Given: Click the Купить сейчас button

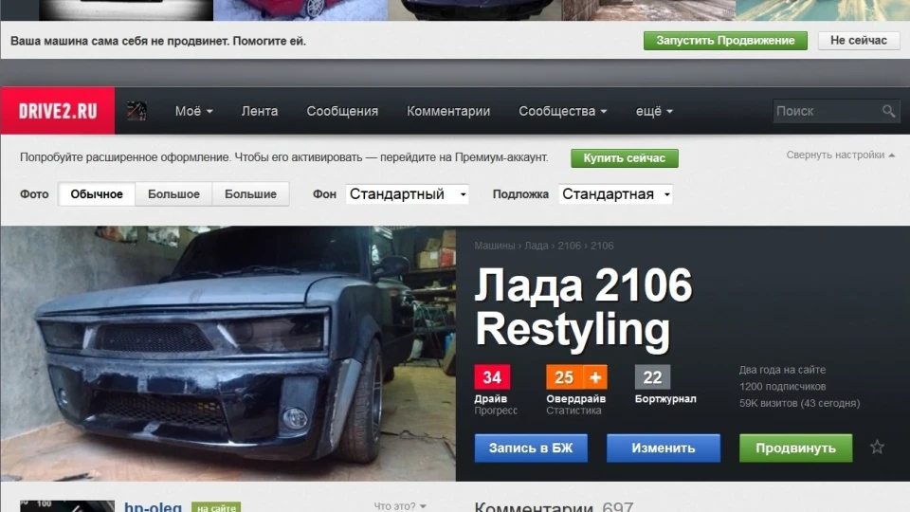Looking at the screenshot, I should tap(625, 158).
